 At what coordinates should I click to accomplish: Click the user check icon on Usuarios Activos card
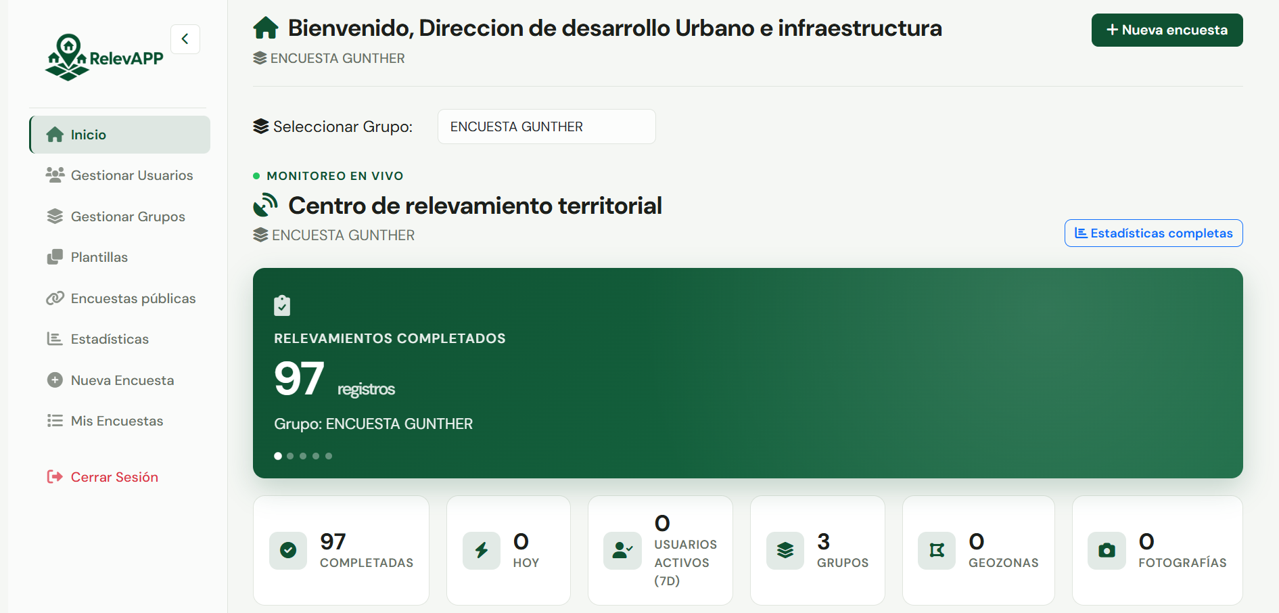pyautogui.click(x=622, y=551)
